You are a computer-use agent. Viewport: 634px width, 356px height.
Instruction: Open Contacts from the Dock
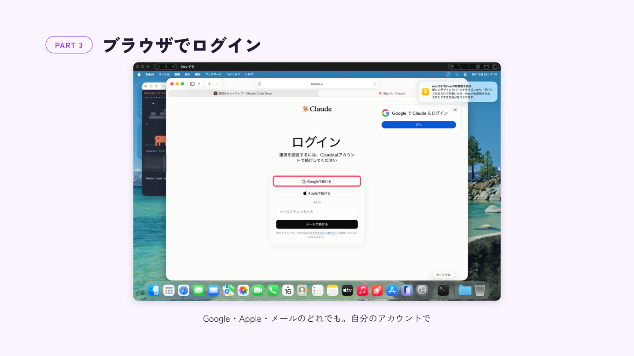click(302, 290)
